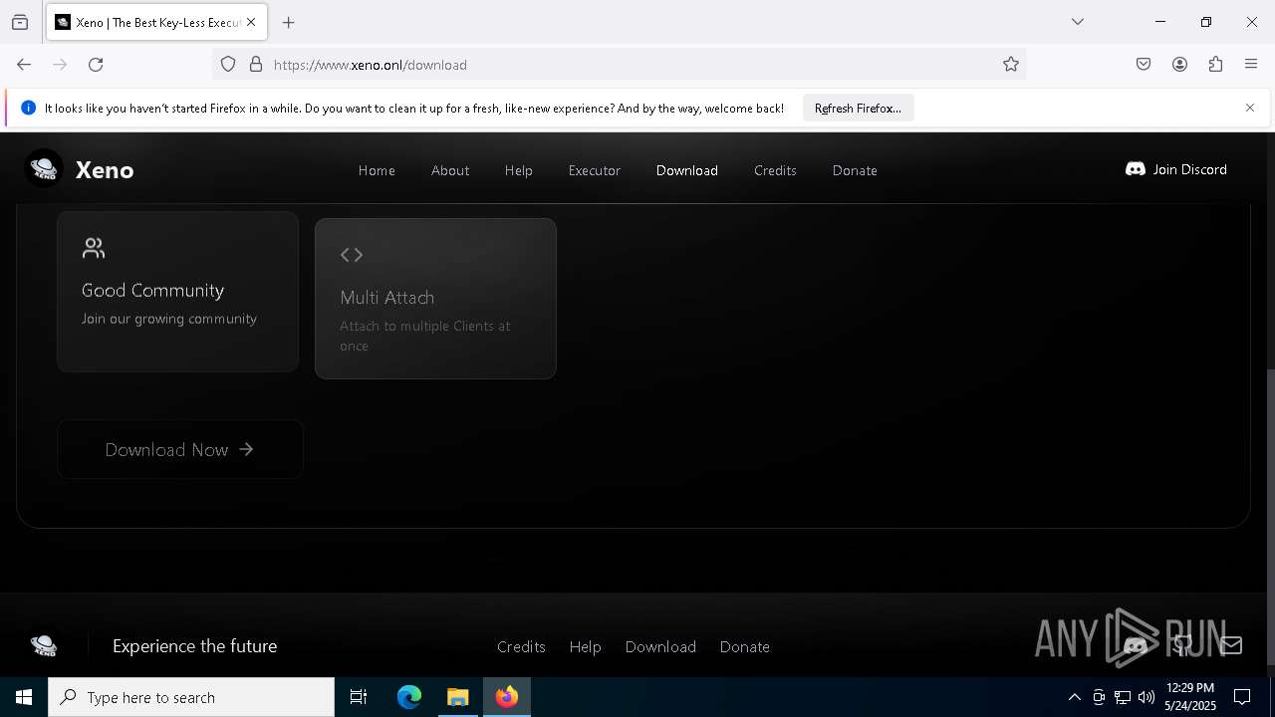Go to the Home nav item
Image resolution: width=1275 pixels, height=717 pixels.
[377, 170]
